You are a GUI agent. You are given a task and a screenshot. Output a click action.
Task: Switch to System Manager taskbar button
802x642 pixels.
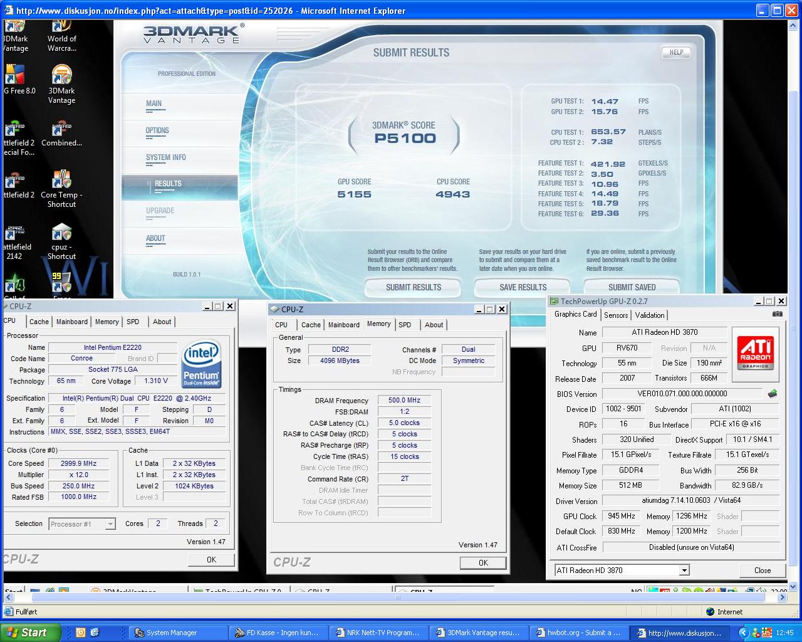tap(179, 633)
